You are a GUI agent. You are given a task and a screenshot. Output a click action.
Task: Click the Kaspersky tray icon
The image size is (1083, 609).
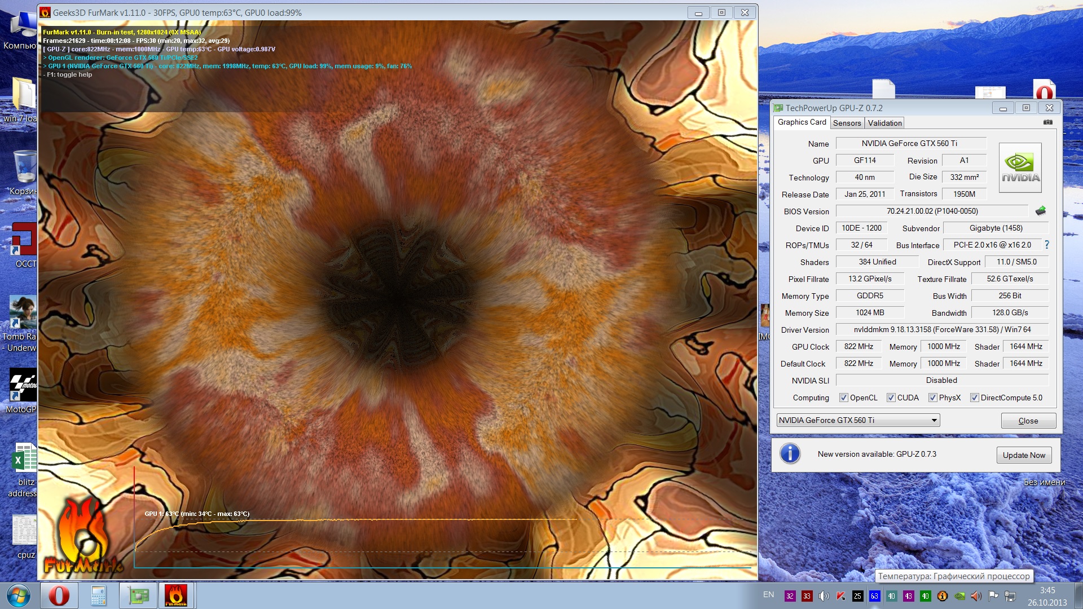point(840,596)
